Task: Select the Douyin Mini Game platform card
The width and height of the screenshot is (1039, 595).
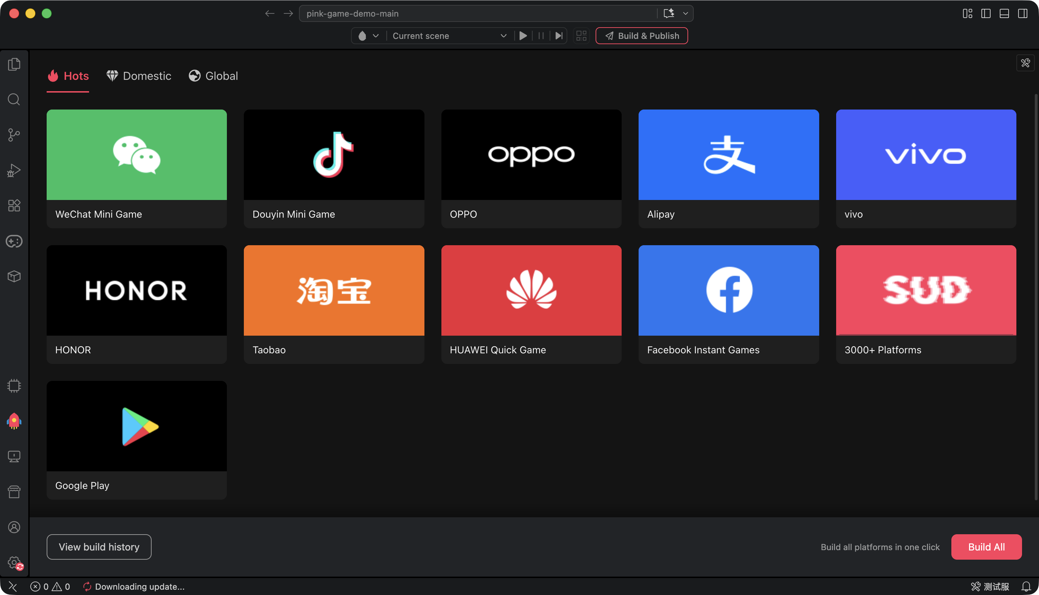Action: (334, 169)
